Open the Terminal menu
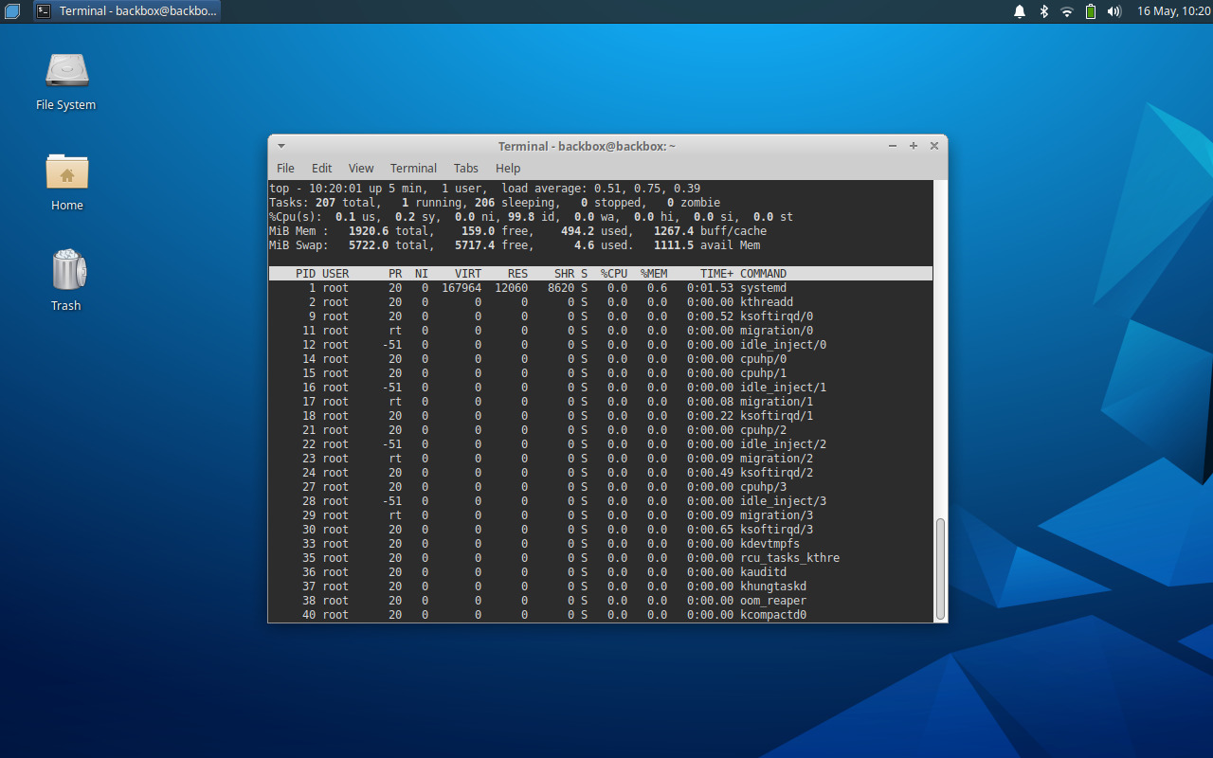The image size is (1213, 758). tap(413, 168)
